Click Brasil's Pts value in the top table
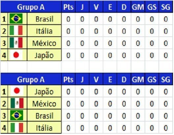The height and width of the screenshot is (135, 174). point(68,19)
